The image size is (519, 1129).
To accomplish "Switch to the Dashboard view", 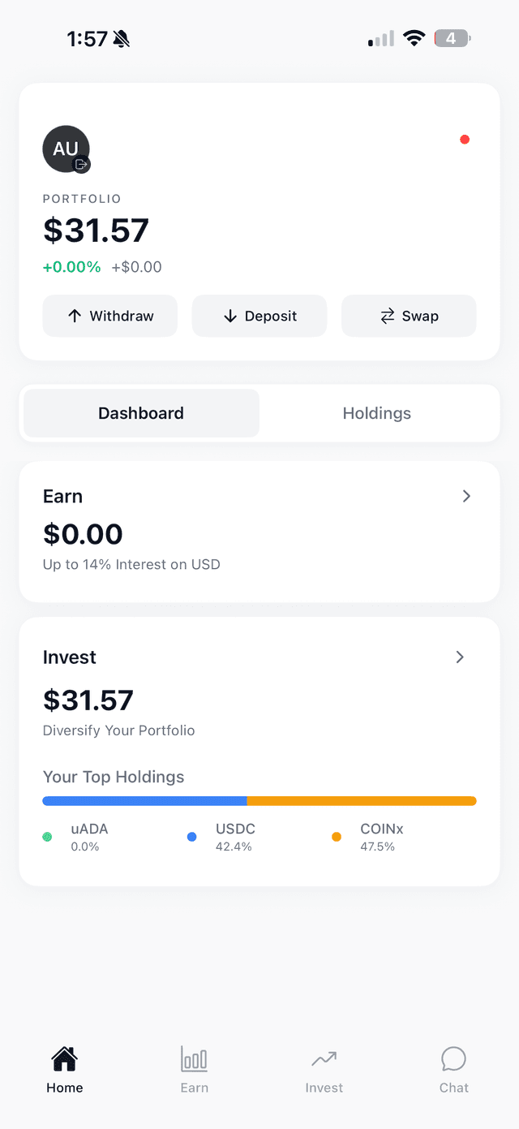I will 141,413.
